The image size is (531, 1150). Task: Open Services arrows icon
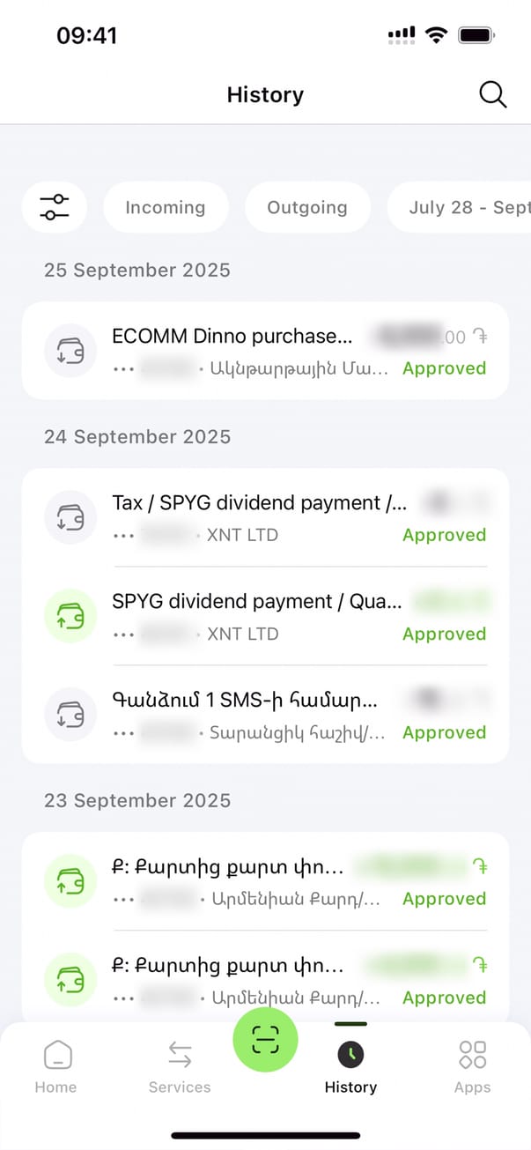click(x=180, y=1055)
